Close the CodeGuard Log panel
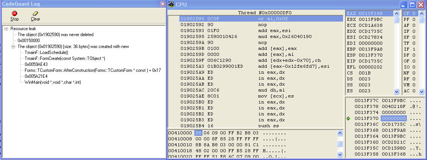 (x=163, y=4)
